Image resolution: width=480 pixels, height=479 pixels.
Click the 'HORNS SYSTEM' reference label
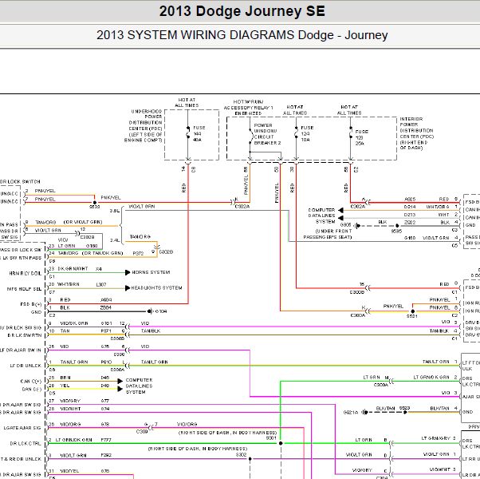pyautogui.click(x=151, y=272)
